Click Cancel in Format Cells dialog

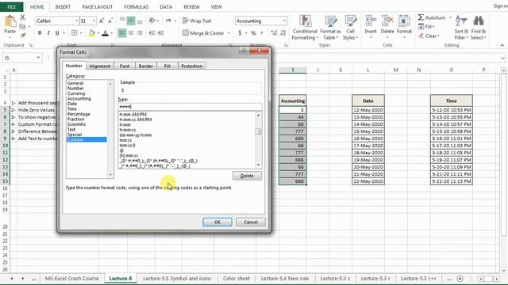(x=251, y=222)
